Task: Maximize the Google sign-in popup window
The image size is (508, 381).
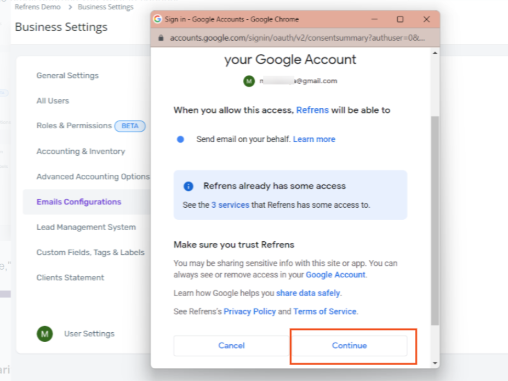Action: click(x=400, y=19)
